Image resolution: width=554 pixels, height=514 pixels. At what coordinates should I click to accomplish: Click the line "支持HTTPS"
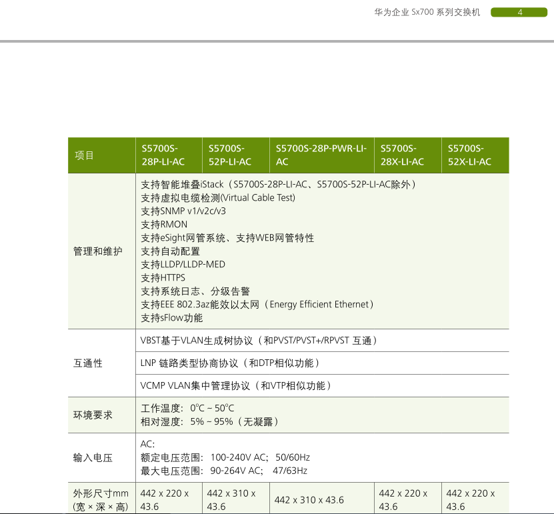(x=163, y=278)
